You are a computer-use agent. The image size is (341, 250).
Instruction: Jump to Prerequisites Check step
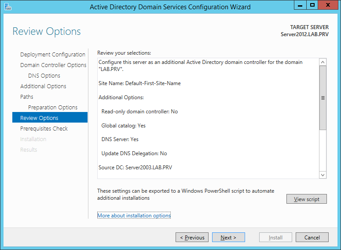[44, 129]
